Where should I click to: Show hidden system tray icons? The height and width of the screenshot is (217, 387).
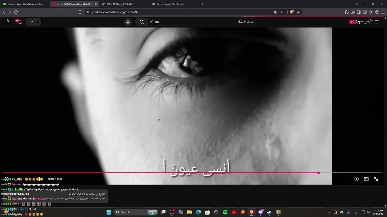click(x=329, y=212)
